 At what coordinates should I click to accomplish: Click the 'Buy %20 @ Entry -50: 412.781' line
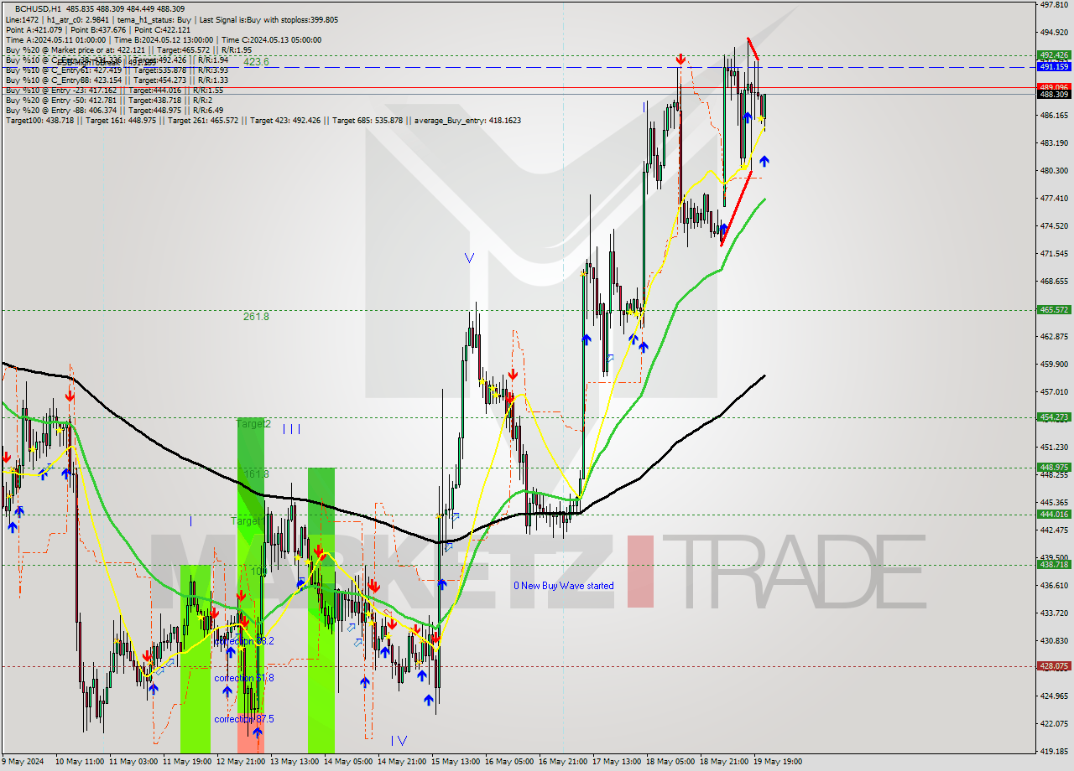pos(108,100)
